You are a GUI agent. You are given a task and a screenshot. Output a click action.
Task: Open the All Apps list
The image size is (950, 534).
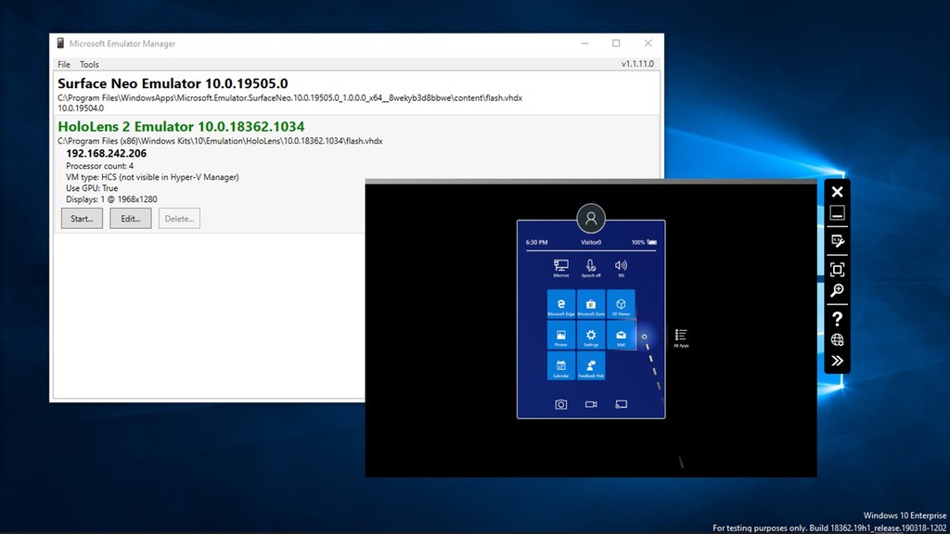point(681,337)
